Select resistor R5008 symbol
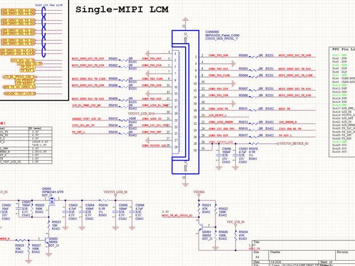The image size is (355, 266). tap(253, 97)
